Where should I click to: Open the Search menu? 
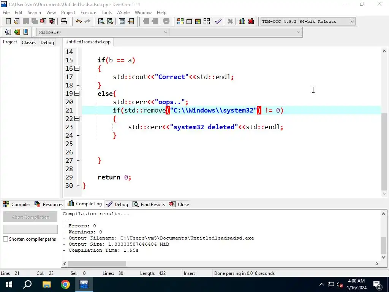coord(34,13)
